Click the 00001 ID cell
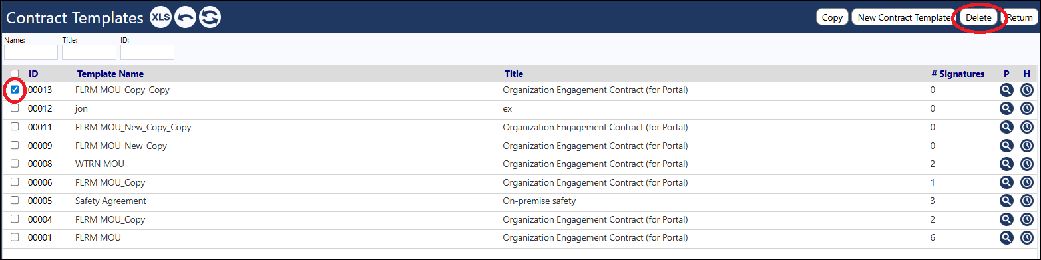The image size is (1041, 260). [x=40, y=237]
